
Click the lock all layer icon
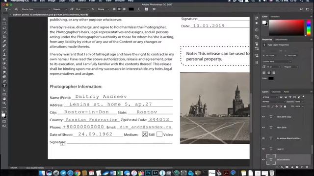[x=285, y=107]
